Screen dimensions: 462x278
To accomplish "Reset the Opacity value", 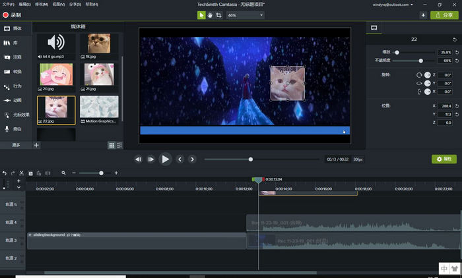I will point(457,61).
